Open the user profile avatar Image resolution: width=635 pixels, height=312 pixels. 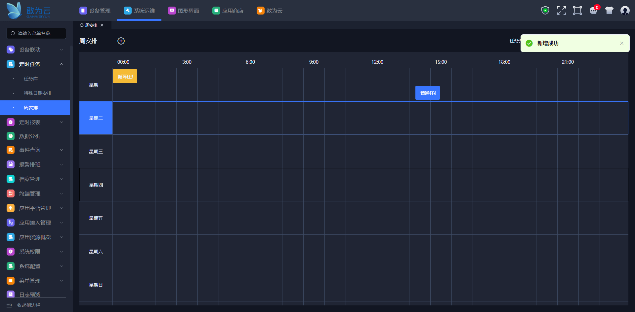(x=625, y=11)
